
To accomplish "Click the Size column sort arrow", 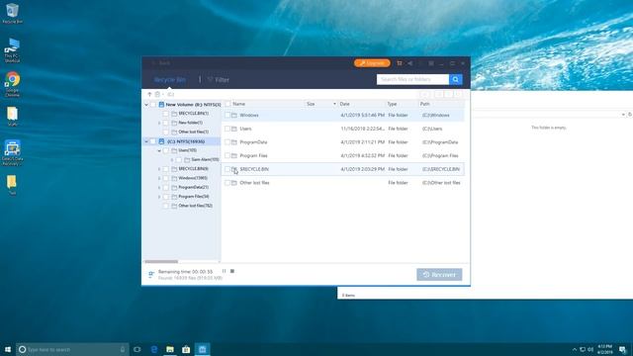I will click(x=334, y=104).
